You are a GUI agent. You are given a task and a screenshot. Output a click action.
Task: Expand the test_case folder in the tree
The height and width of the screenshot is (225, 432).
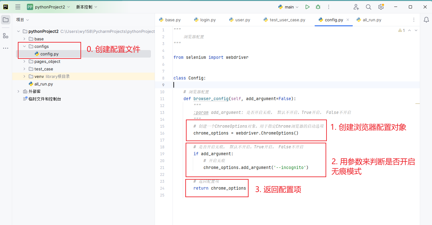tap(24, 69)
